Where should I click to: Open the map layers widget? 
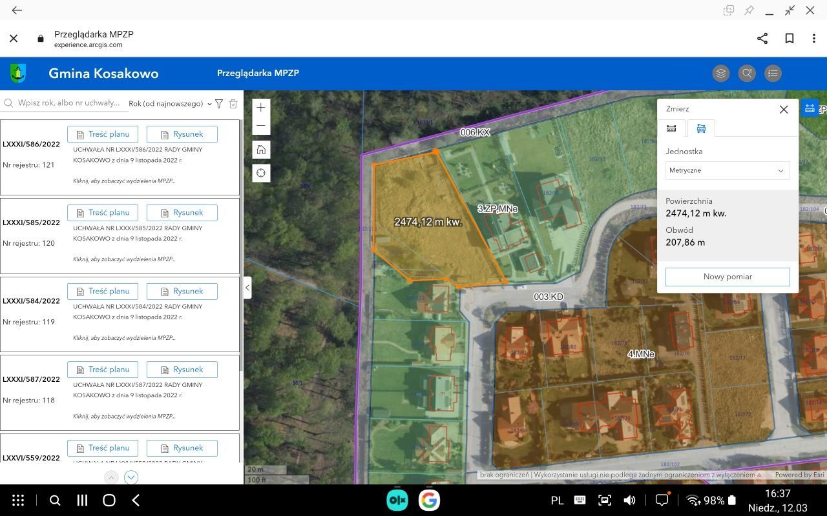click(x=721, y=74)
